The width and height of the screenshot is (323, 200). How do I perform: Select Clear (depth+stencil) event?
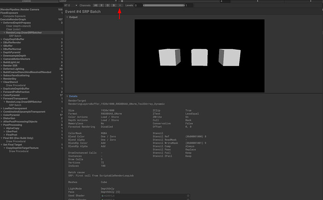(x=19, y=26)
